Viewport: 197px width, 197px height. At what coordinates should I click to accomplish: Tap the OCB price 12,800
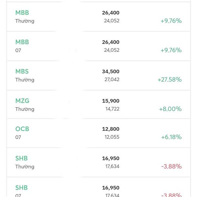point(111,129)
